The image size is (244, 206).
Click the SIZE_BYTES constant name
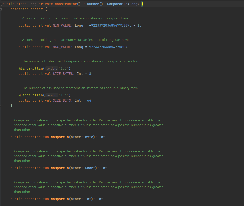click(63, 74)
